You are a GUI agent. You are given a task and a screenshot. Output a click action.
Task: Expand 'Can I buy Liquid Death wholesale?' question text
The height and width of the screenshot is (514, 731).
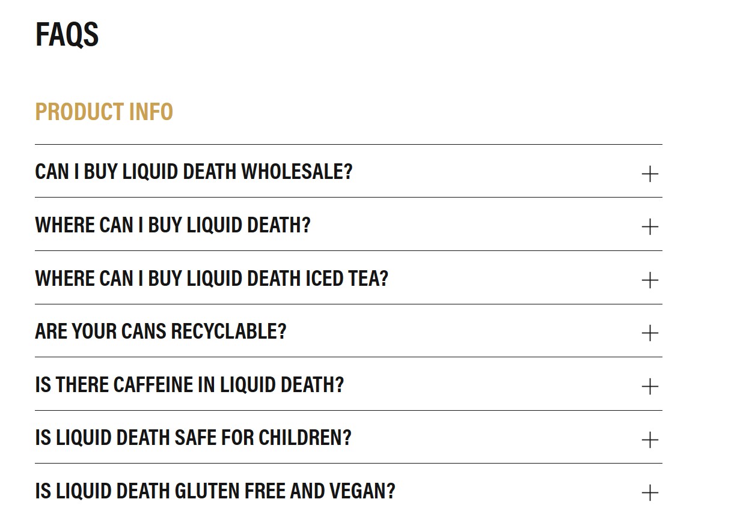pyautogui.click(x=194, y=172)
